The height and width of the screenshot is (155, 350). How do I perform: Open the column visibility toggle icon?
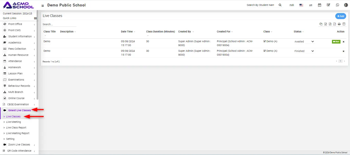click(x=344, y=24)
